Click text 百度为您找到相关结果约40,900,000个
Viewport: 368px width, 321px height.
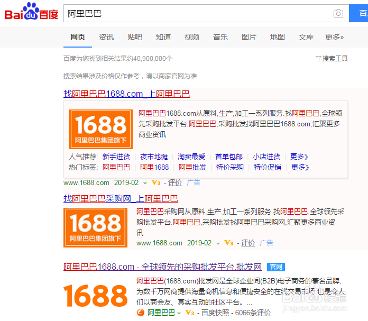pos(118,59)
